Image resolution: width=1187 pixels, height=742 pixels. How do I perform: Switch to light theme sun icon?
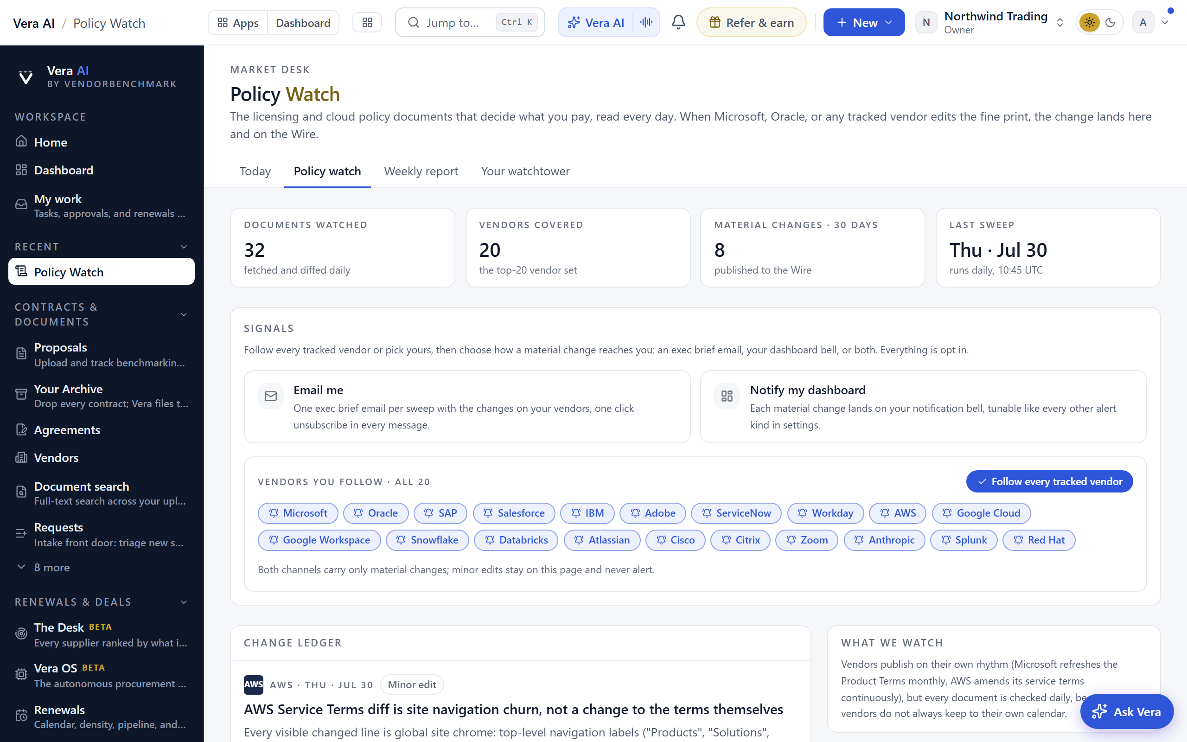(x=1089, y=23)
